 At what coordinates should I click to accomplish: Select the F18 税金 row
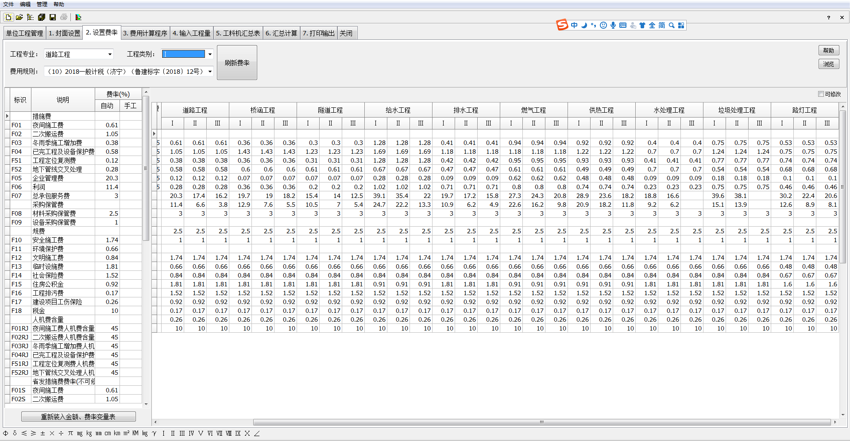point(73,311)
